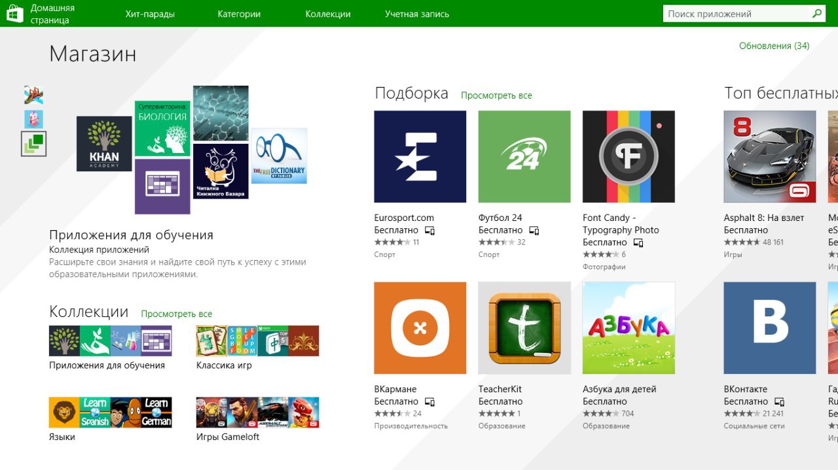Click the Asphalt 8 rating 48 161
838x470 pixels.
pyautogui.click(x=754, y=242)
